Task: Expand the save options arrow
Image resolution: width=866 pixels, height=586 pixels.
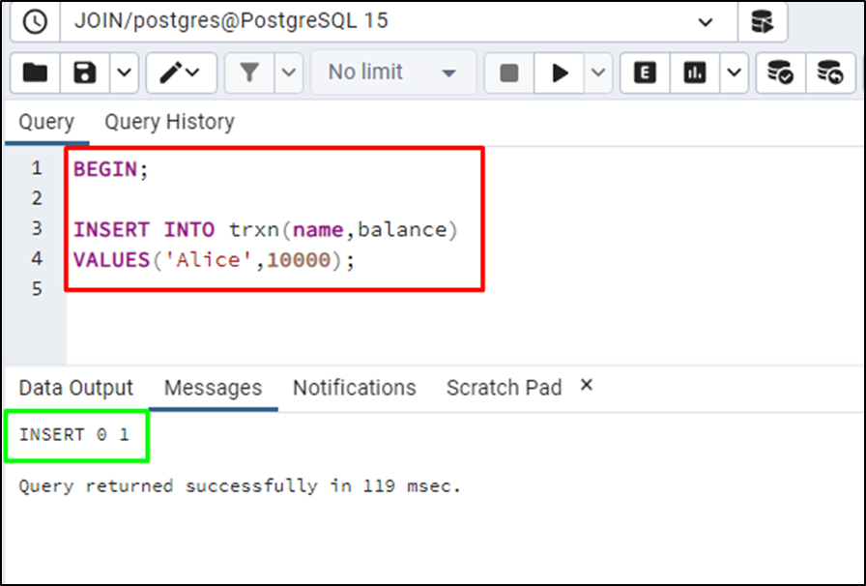Action: click(125, 73)
